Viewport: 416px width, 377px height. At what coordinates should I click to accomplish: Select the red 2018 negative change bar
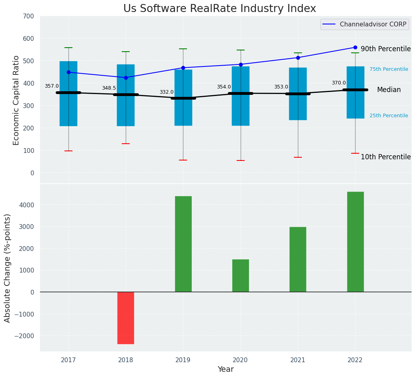(x=126, y=318)
